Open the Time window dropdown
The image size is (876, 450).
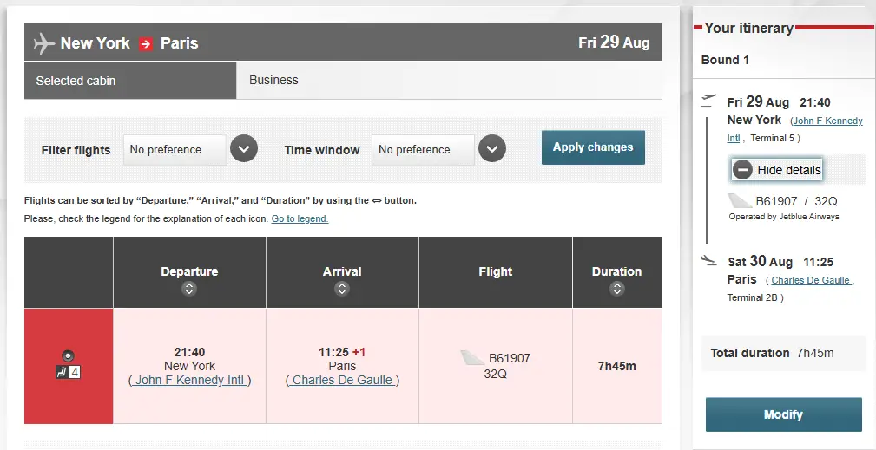point(492,149)
